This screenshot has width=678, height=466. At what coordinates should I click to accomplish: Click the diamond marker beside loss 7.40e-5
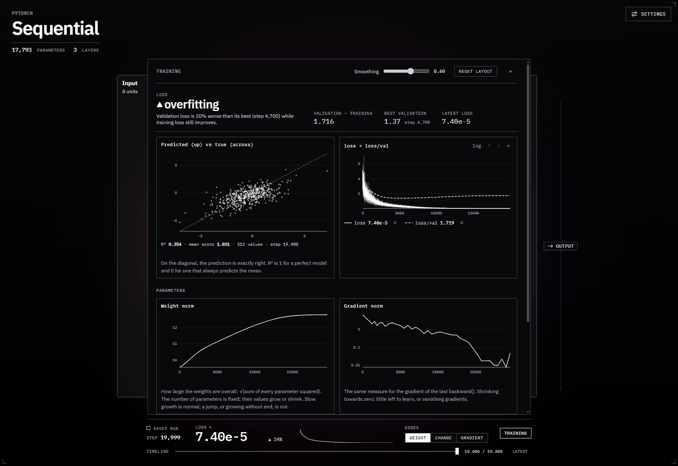point(395,223)
